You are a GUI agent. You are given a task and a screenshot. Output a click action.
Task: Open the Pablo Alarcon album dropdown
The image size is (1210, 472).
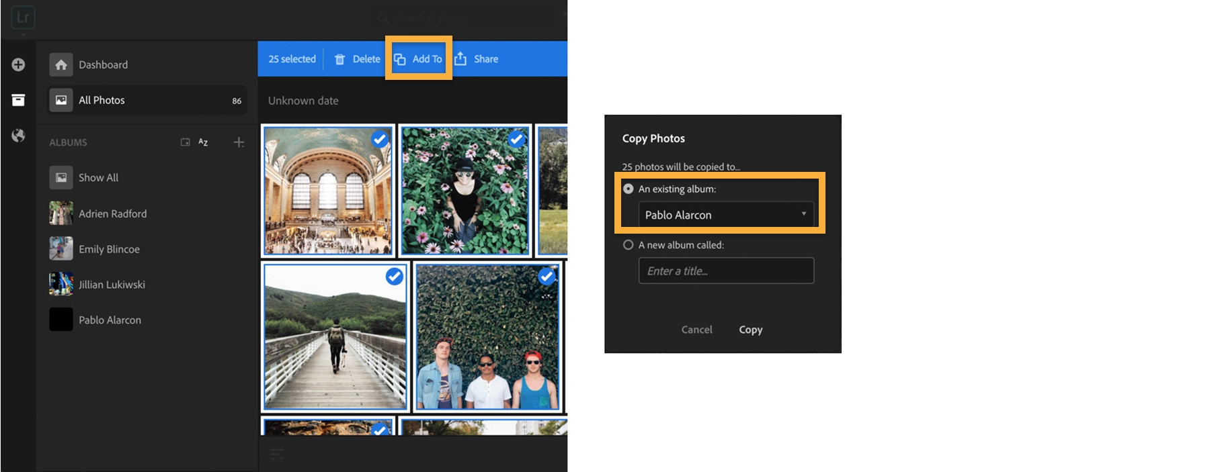[x=726, y=215]
